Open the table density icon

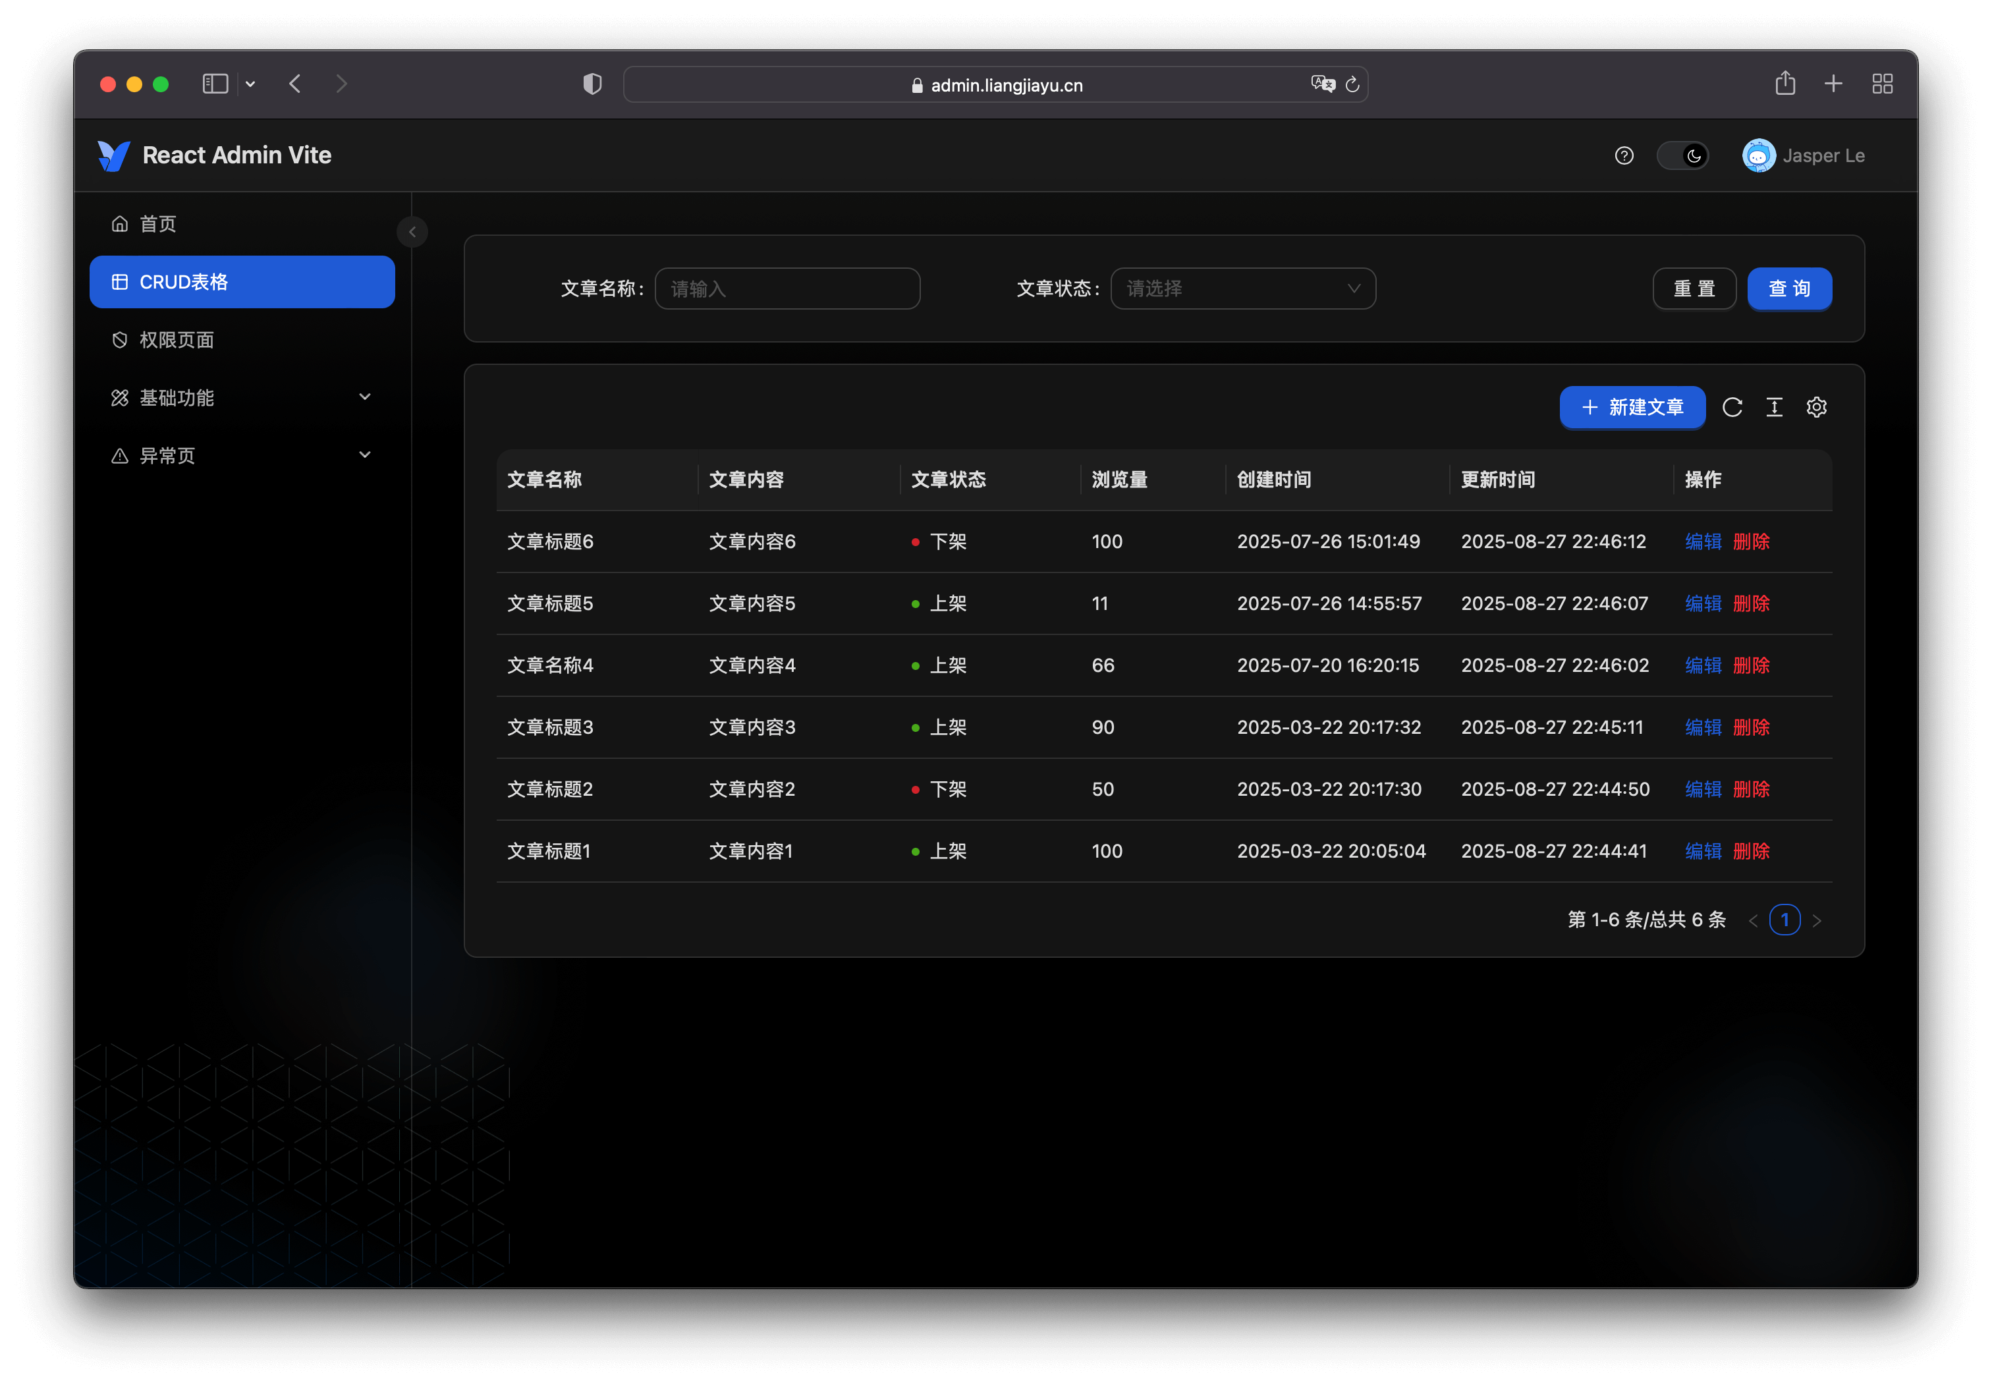pos(1774,407)
